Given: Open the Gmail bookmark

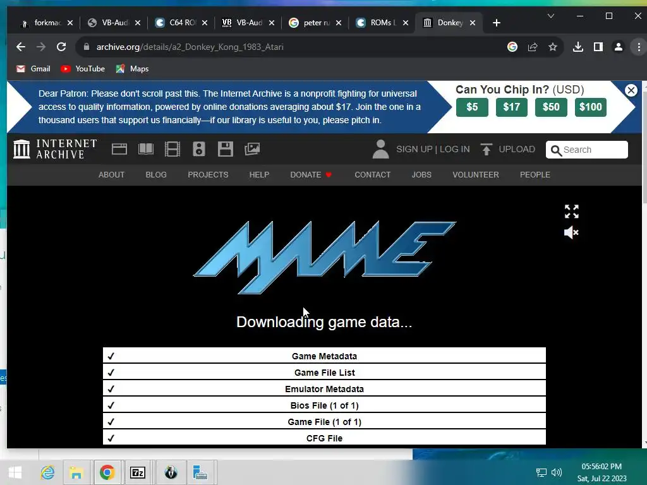Looking at the screenshot, I should click(33, 69).
